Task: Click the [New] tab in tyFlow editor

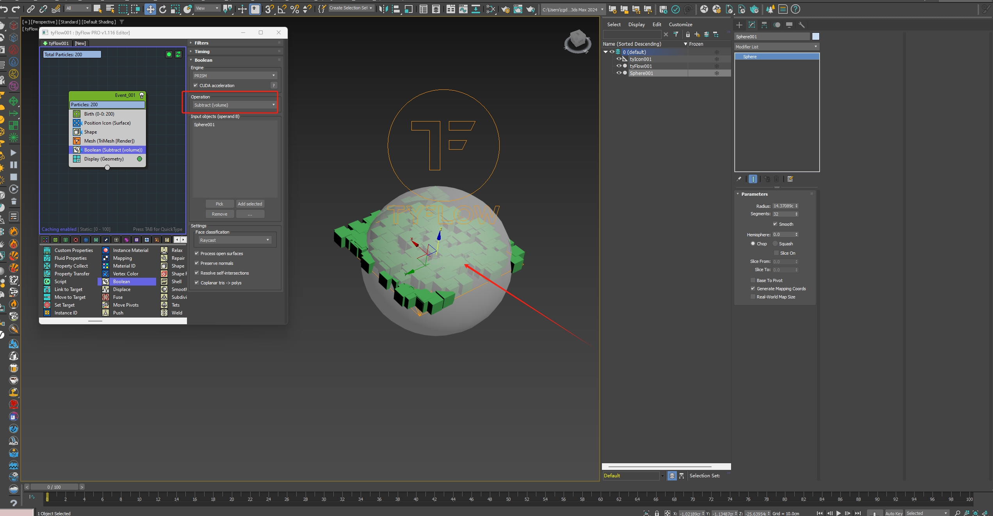Action: click(x=80, y=43)
